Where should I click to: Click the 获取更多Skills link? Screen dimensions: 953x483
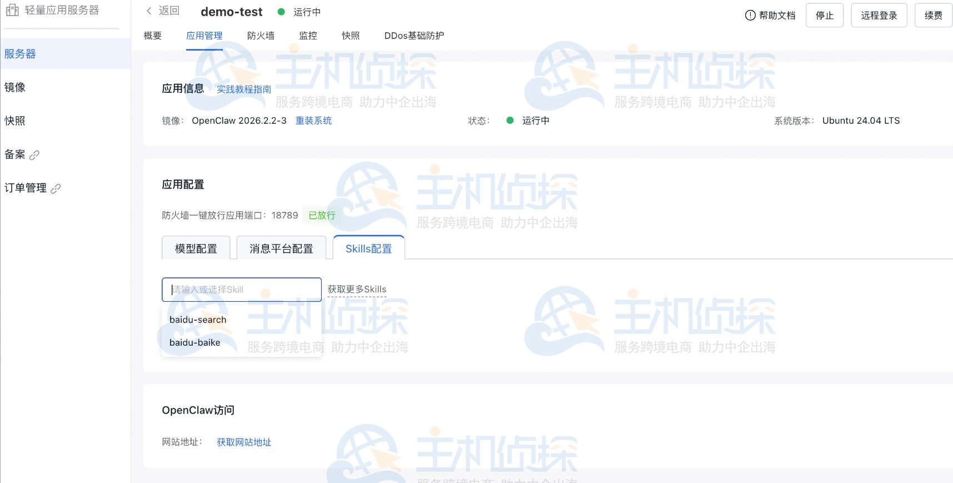point(357,289)
